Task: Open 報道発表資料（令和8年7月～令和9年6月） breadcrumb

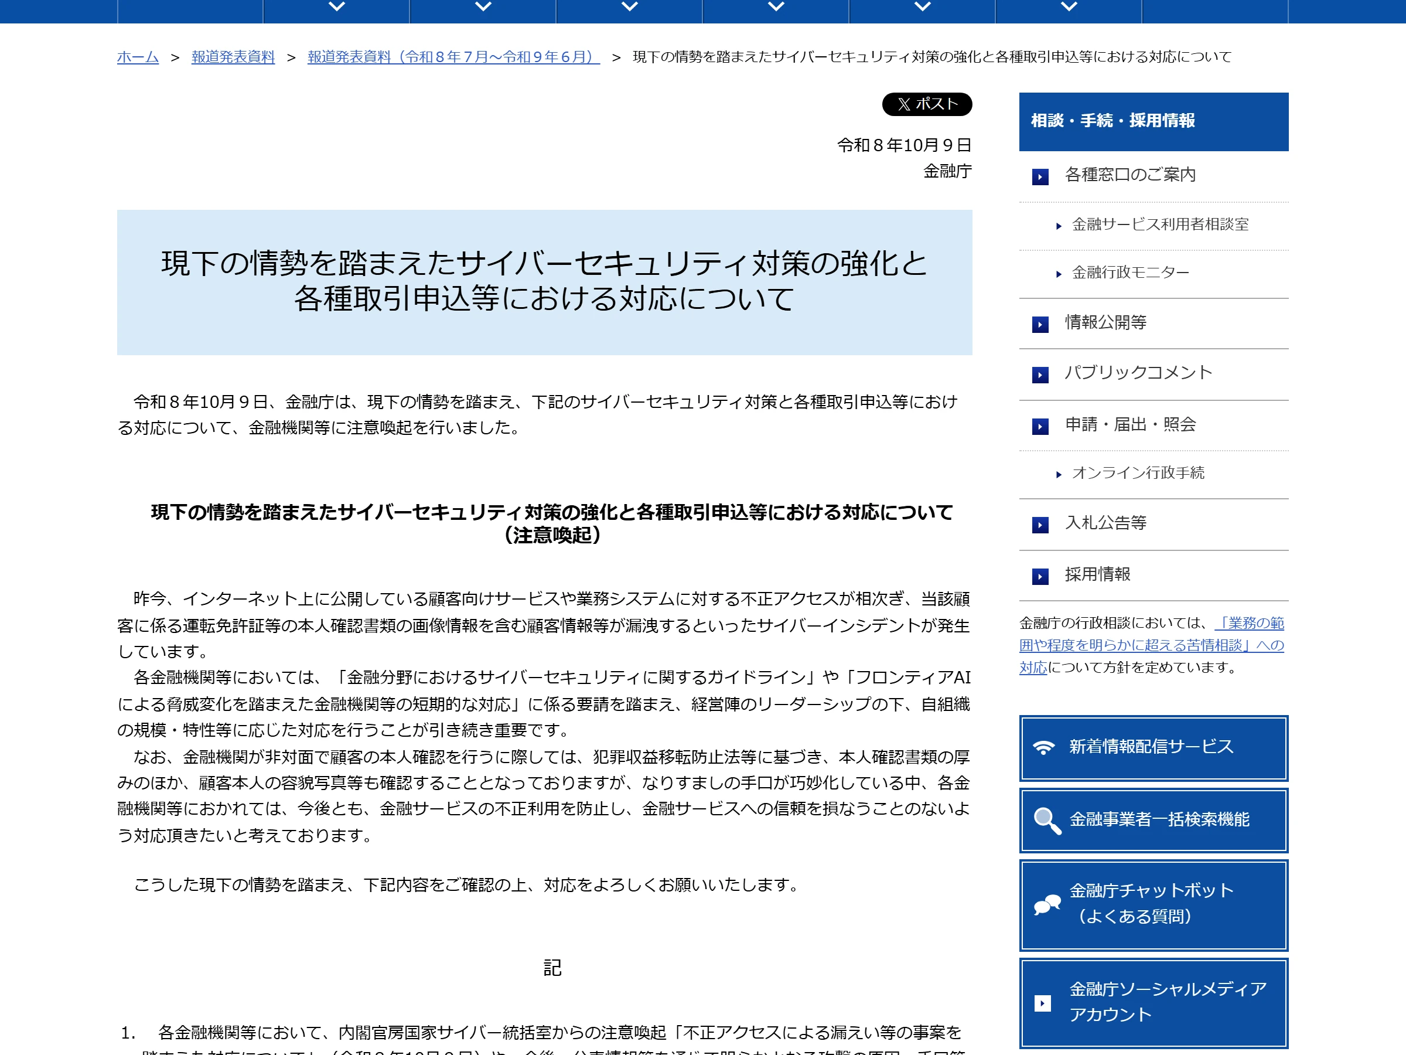Action: click(x=453, y=57)
